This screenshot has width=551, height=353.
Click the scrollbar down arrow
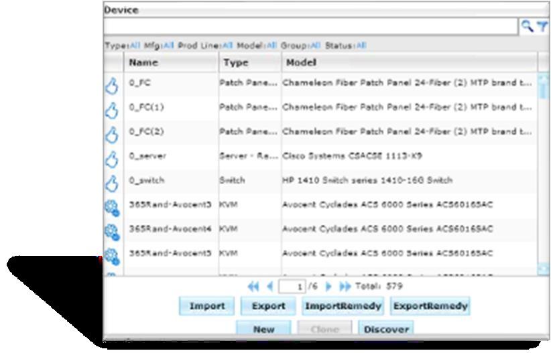click(x=543, y=269)
